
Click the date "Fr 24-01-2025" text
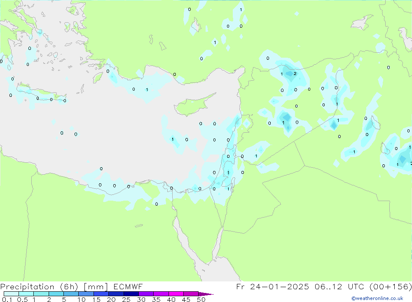272,287
